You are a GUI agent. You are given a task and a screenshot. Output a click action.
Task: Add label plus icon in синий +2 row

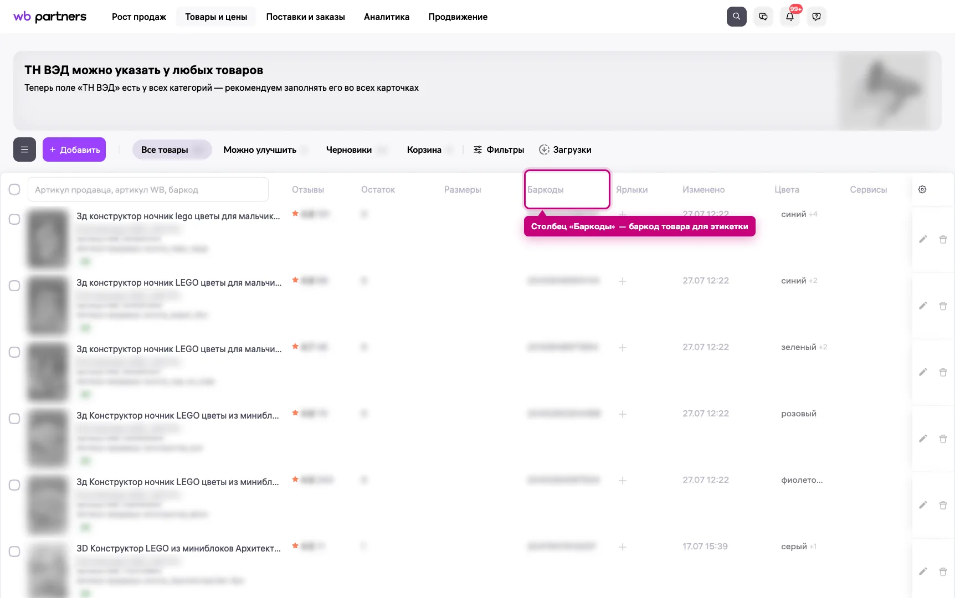coord(623,281)
